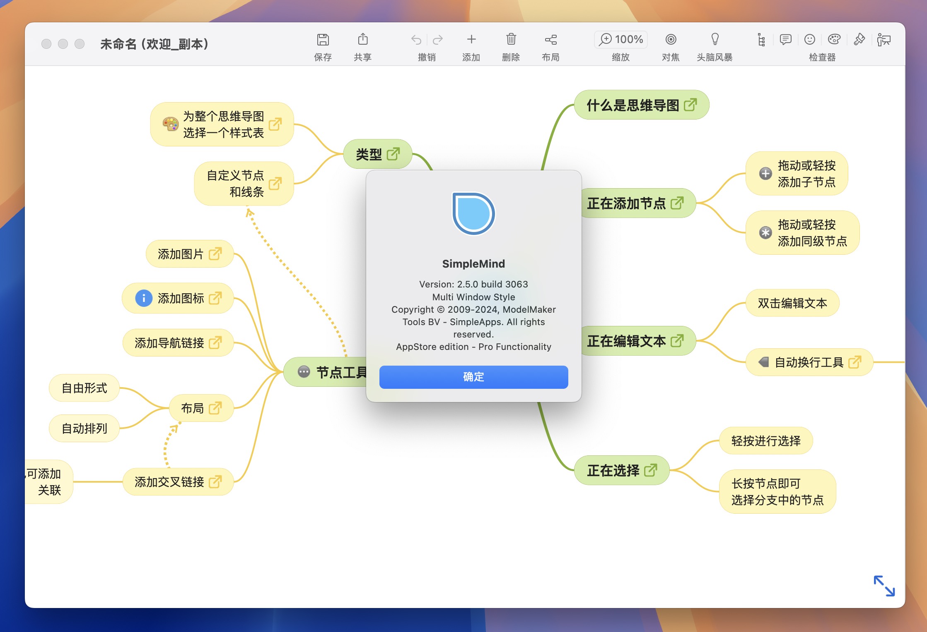Open link icon on 正在添加节点 node
Screen dimensions: 927x632
[677, 203]
